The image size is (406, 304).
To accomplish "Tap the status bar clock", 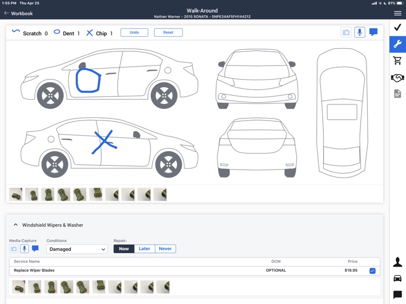I will [x=9, y=3].
